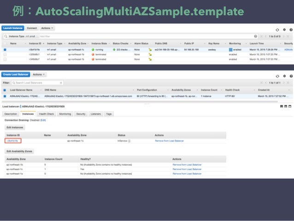Click the Search Load Balancers input field
The width and height of the screenshot is (294, 221).
(37, 83)
